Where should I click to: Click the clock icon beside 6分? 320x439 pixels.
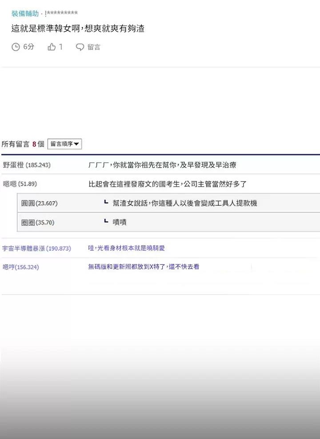tap(16, 47)
